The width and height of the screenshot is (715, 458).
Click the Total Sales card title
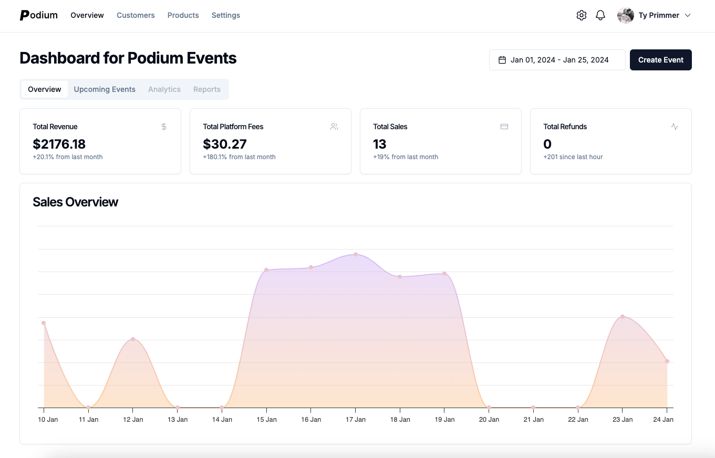point(390,127)
